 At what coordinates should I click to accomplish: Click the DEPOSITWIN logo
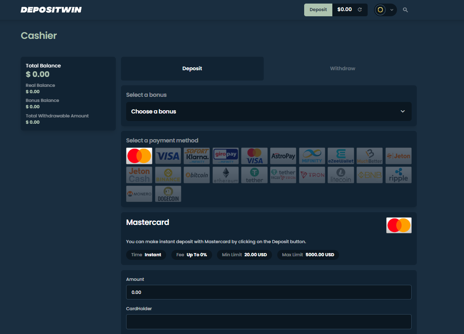51,10
